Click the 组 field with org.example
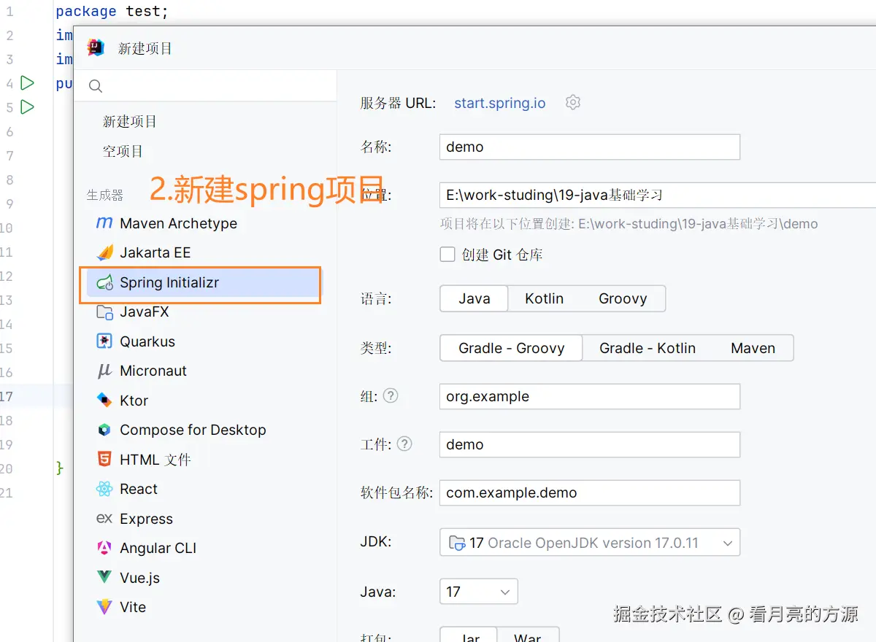The image size is (876, 642). pos(590,396)
